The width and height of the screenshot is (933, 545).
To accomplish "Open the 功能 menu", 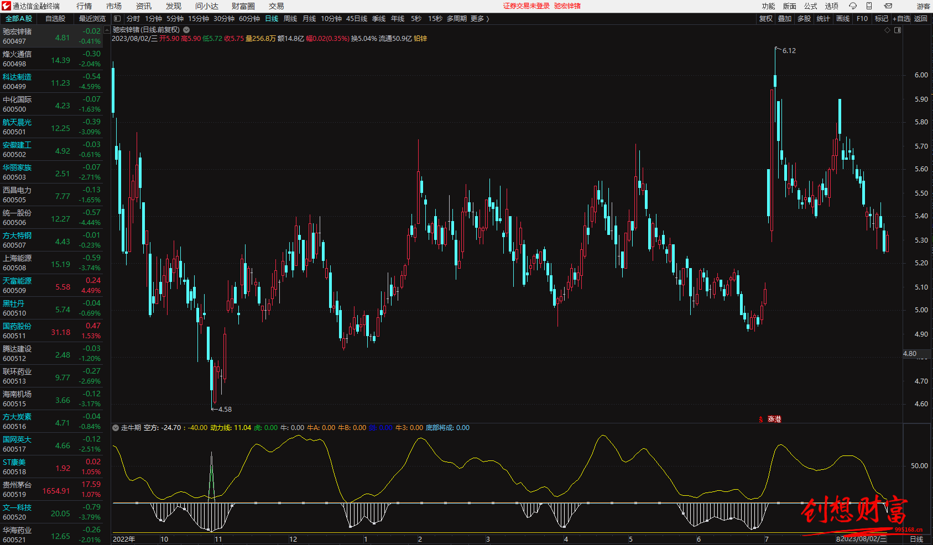I will (x=768, y=6).
